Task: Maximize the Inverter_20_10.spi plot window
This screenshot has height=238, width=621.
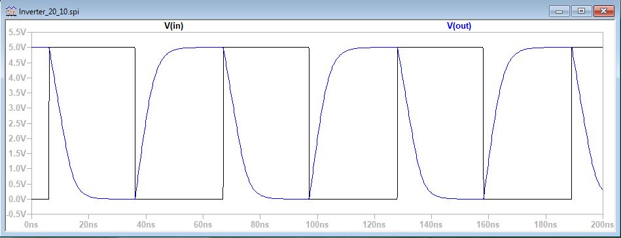Action: point(581,12)
